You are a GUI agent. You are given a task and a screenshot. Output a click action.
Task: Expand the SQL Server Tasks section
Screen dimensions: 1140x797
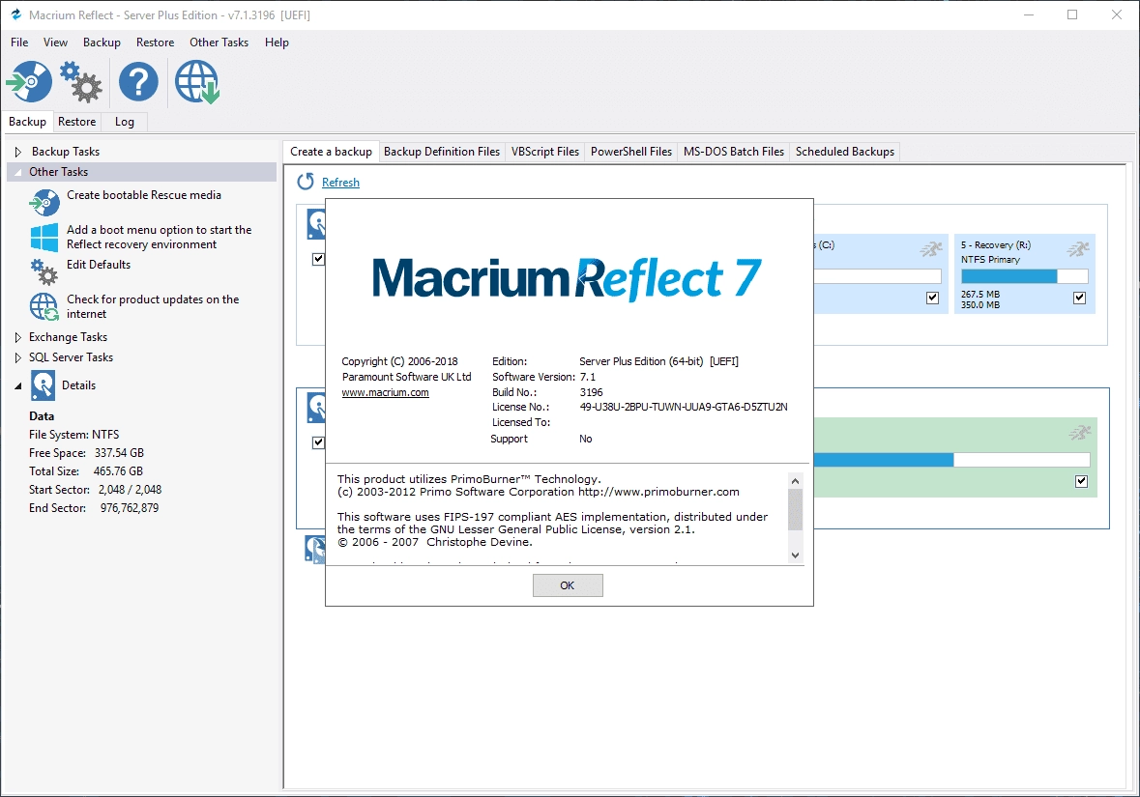coord(18,357)
